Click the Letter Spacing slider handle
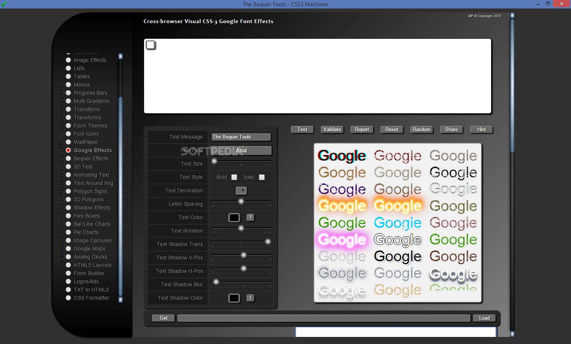 241,201
